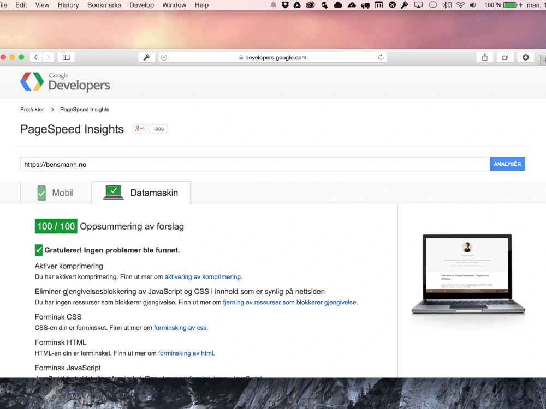Select the Datamaskin tab

[x=141, y=193]
